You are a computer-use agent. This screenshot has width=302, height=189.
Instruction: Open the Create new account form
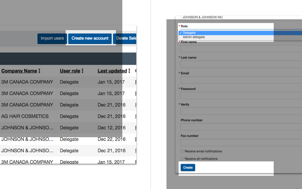pos(90,39)
